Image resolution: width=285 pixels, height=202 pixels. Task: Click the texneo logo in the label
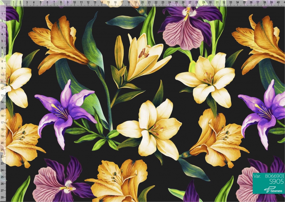click(273, 190)
